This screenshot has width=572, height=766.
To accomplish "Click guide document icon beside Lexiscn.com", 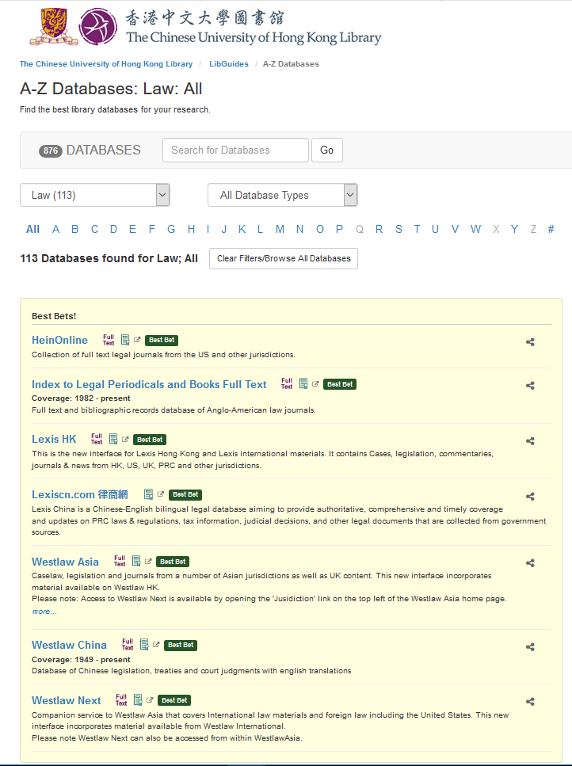I will coord(148,494).
